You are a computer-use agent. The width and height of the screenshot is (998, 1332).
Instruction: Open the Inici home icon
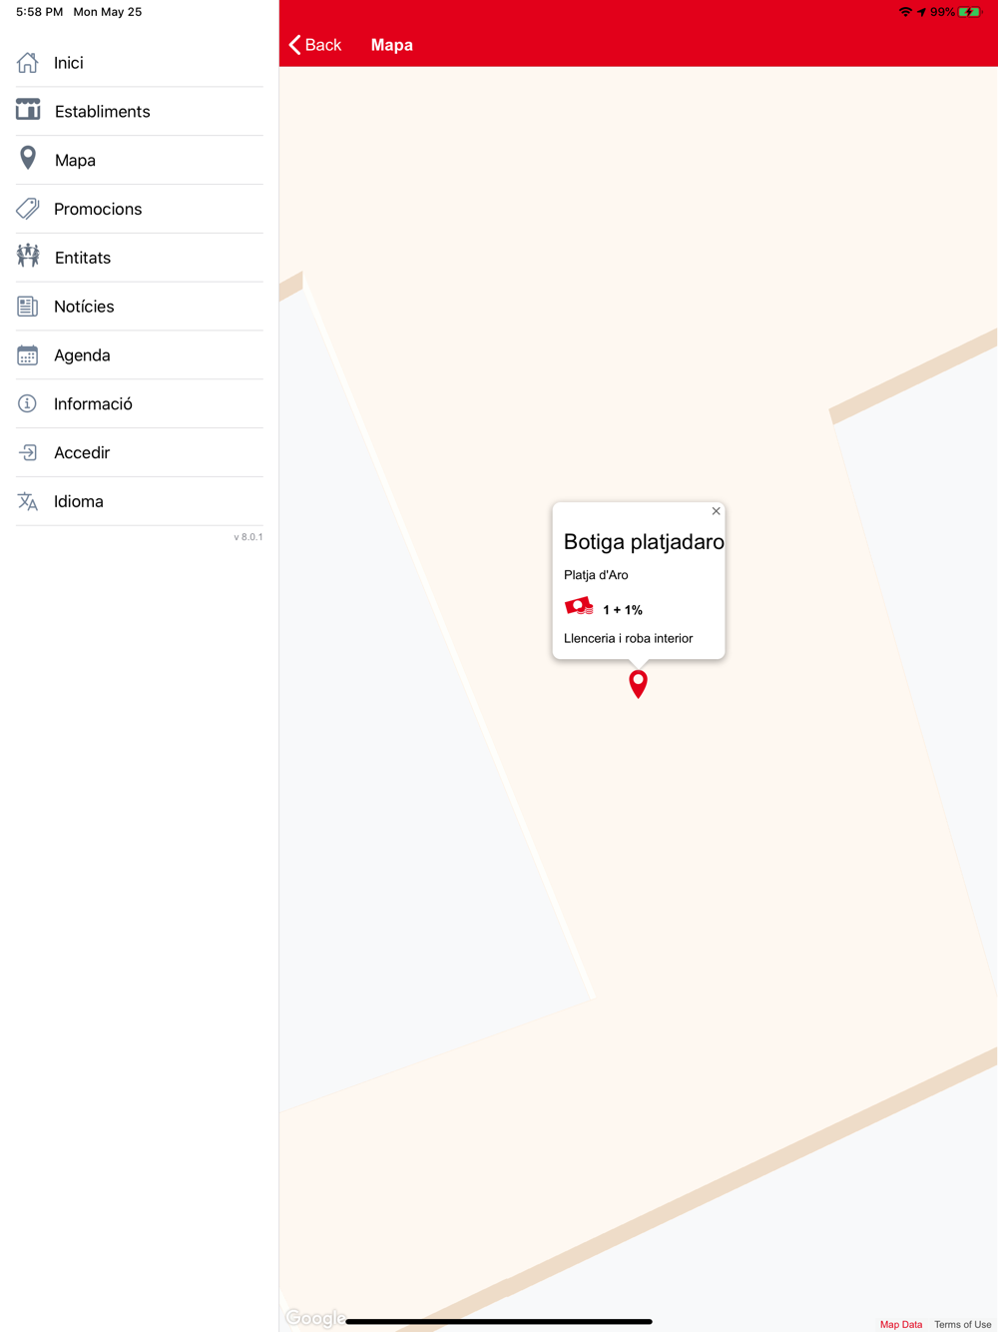pyautogui.click(x=28, y=62)
